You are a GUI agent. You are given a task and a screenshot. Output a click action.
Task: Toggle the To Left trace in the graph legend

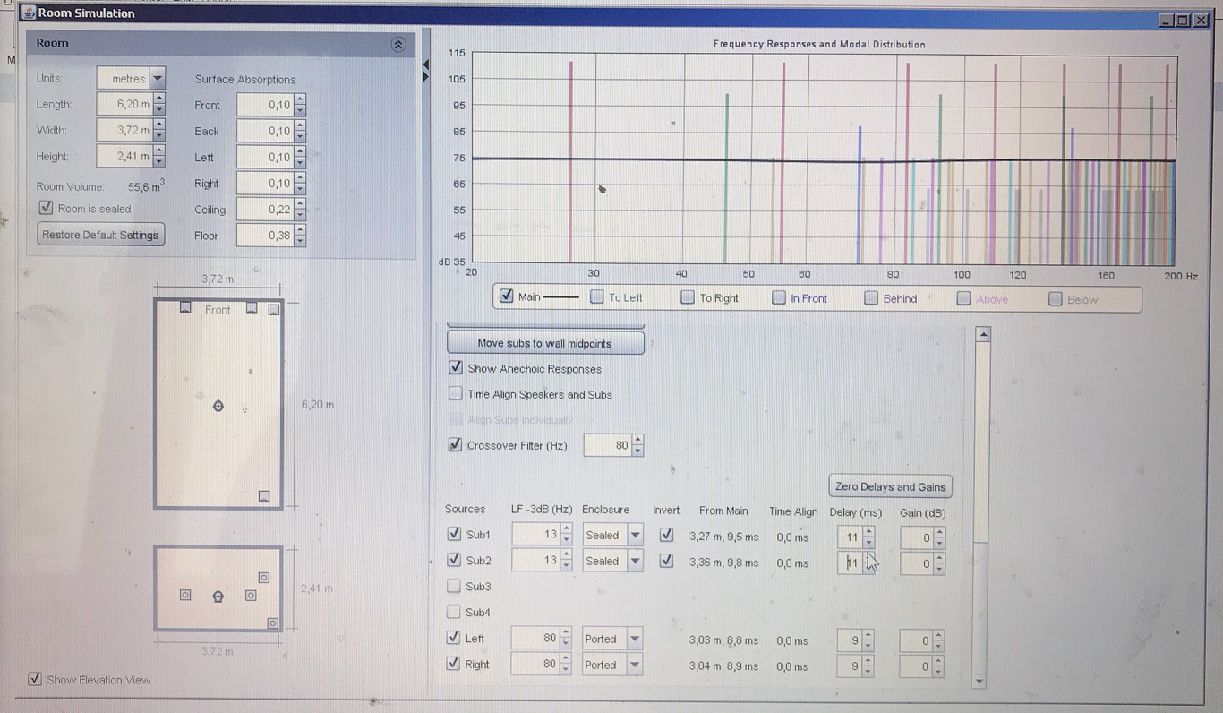(597, 297)
